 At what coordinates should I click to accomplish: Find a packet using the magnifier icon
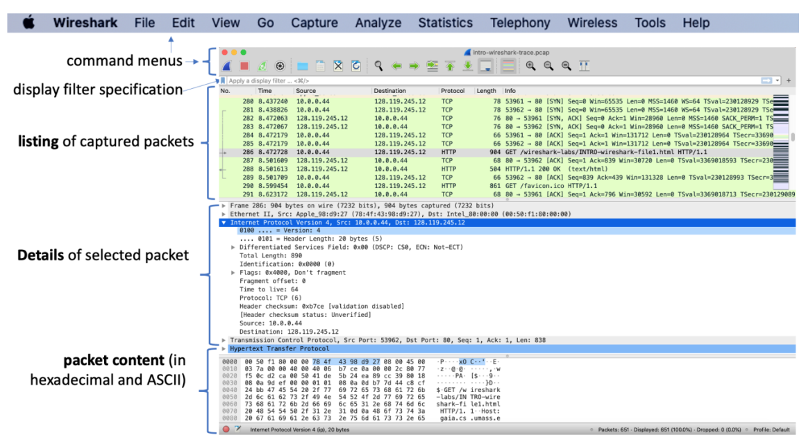pos(379,66)
